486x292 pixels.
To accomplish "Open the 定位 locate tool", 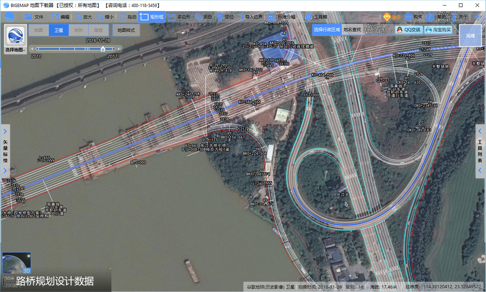I will [225, 17].
